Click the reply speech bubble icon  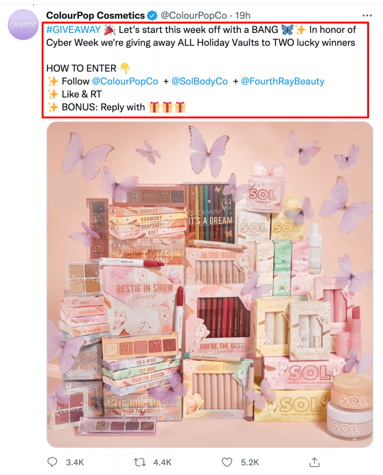[52, 462]
